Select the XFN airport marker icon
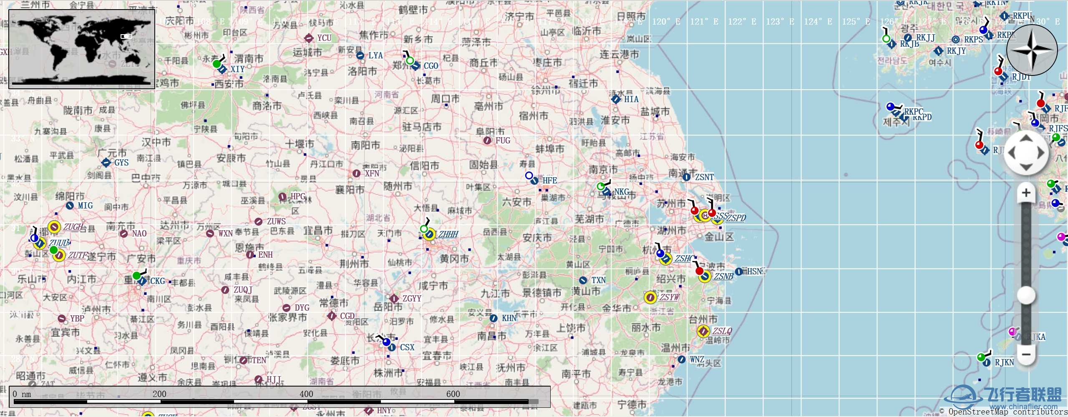Screen dimensions: 1068x417 click(x=356, y=173)
